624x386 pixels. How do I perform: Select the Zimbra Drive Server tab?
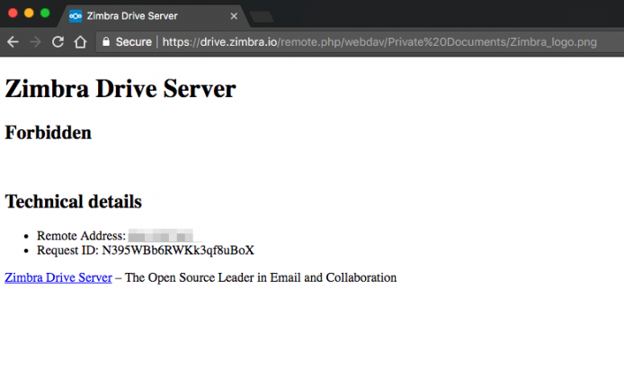(x=153, y=16)
